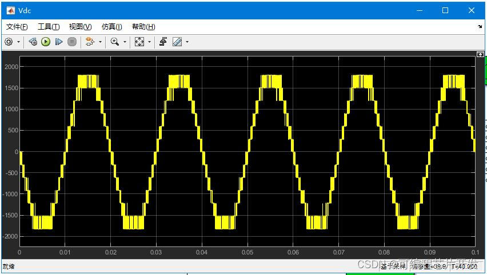Maximize the Vdc scope window

pos(445,10)
